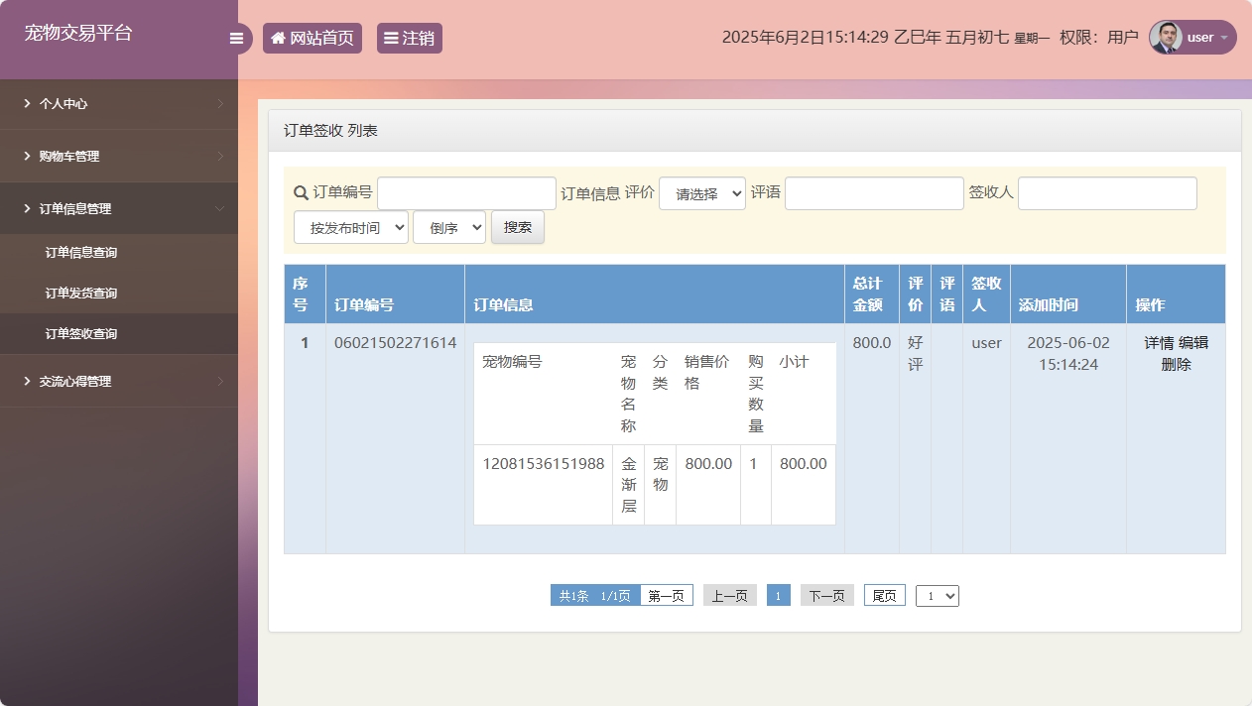
Task: Open the user menu dropdown beside the avatar
Action: point(1222,37)
